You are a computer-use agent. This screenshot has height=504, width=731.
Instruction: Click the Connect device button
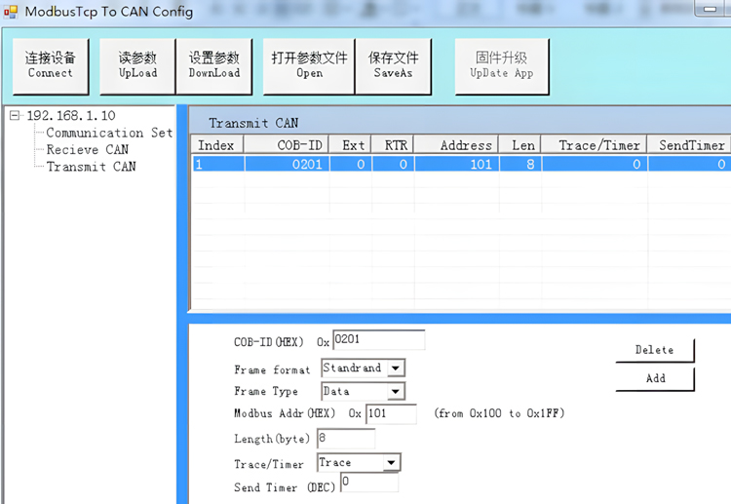tap(50, 65)
